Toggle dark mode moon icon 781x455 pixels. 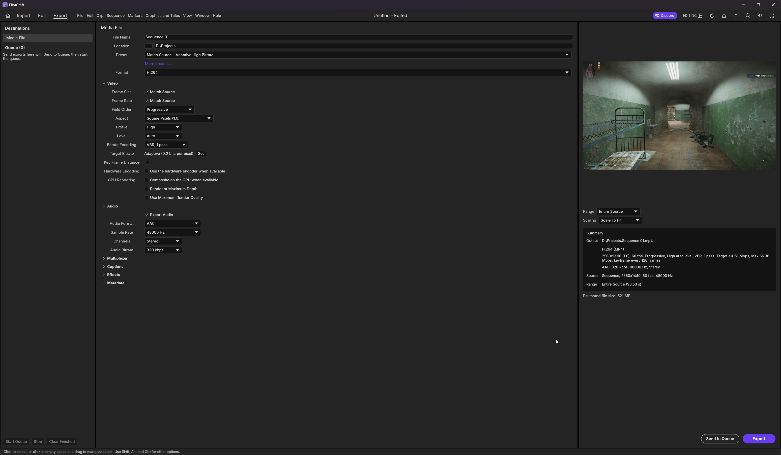point(712,15)
